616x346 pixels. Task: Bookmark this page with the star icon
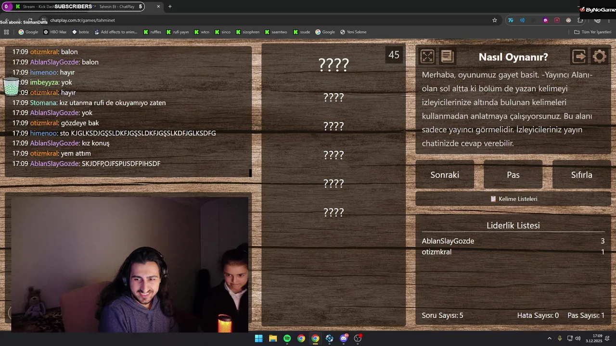coord(494,20)
